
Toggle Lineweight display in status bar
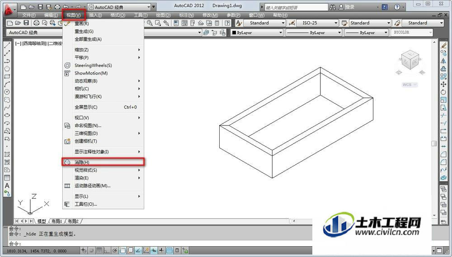[161, 250]
